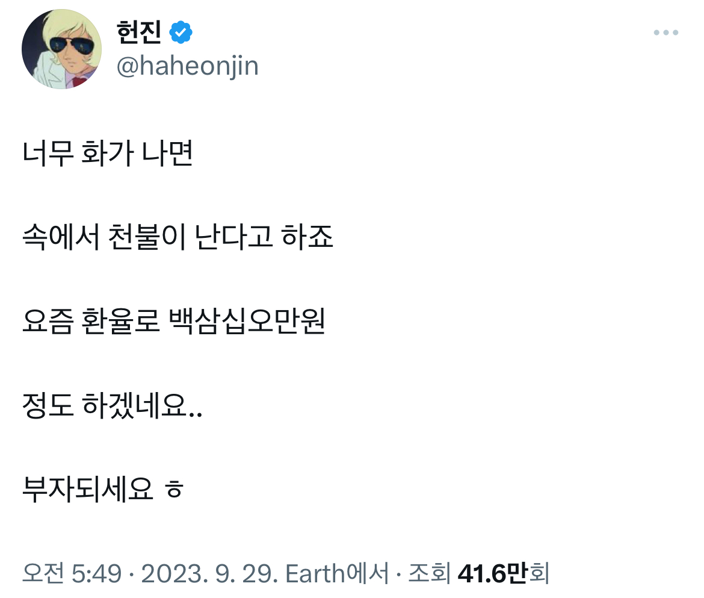
Task: Click the display name 헌진
Action: coord(138,32)
